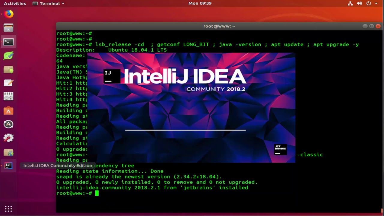Open the Terminal app menu in top bar
The height and width of the screenshot is (216, 384).
click(49, 3)
